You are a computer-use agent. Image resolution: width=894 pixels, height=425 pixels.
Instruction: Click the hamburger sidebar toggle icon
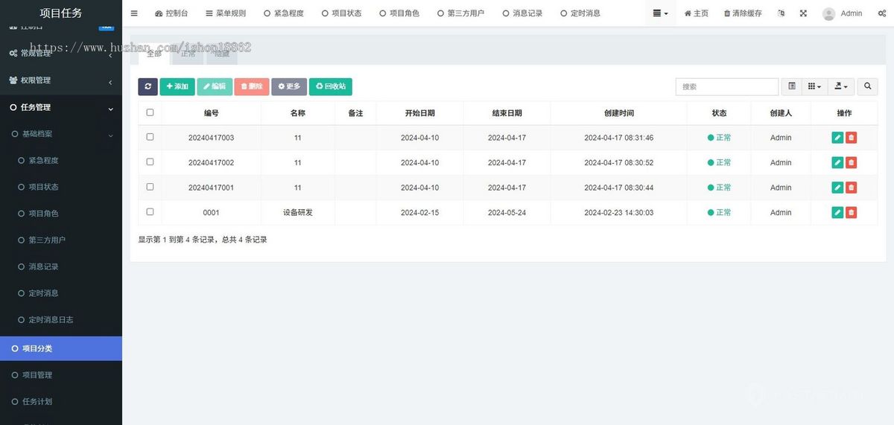point(134,13)
